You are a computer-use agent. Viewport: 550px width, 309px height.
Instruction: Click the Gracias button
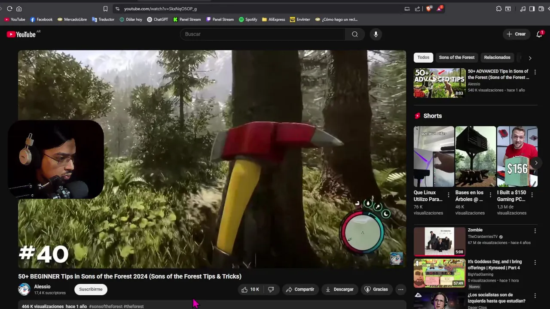pyautogui.click(x=376, y=289)
